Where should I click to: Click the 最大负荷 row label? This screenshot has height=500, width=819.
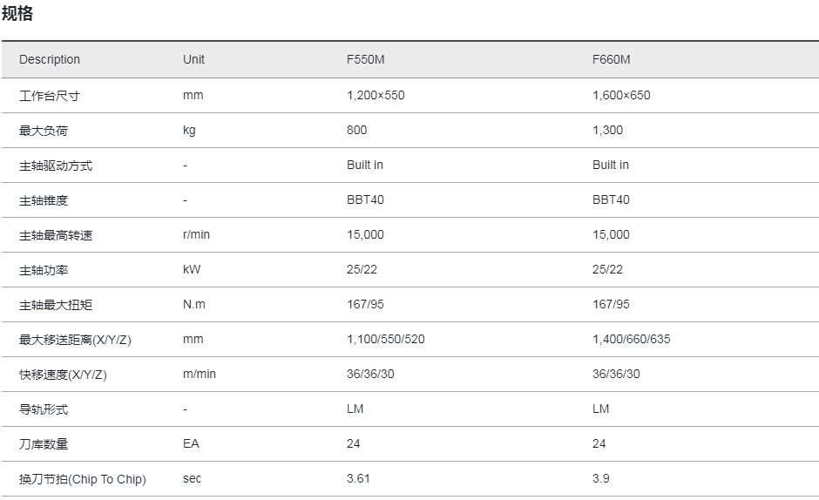tap(44, 130)
